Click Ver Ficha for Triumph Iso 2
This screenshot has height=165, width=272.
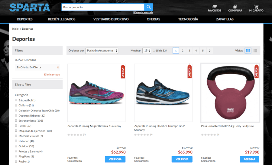click(x=182, y=159)
